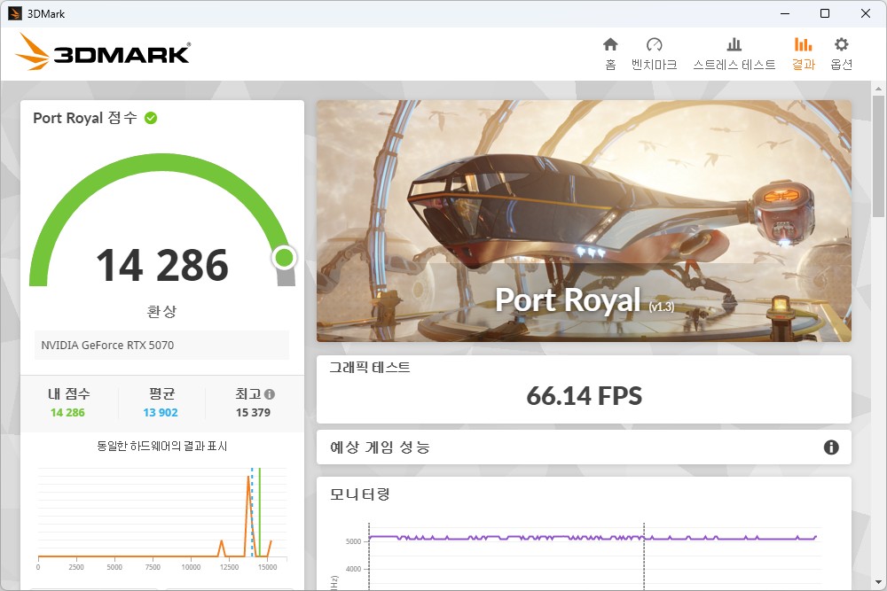The width and height of the screenshot is (887, 591).
Task: Click the scrollbar up arrow
Action: (x=878, y=89)
